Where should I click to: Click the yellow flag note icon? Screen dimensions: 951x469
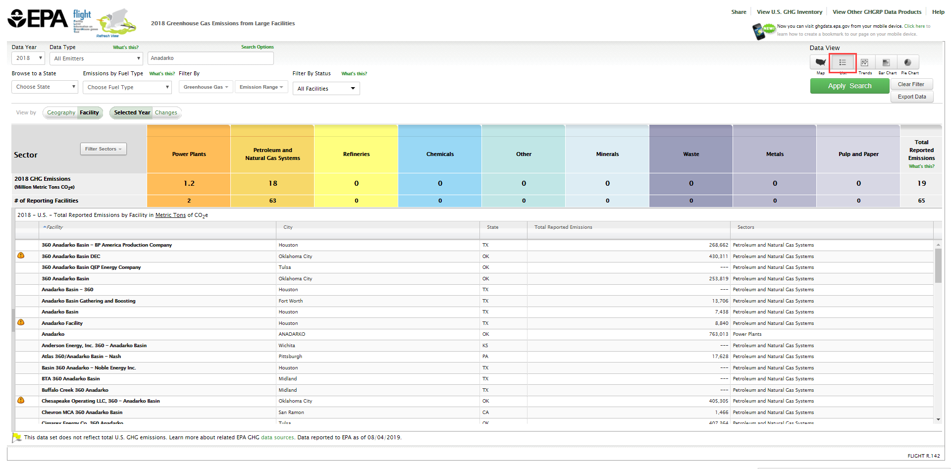(x=17, y=437)
